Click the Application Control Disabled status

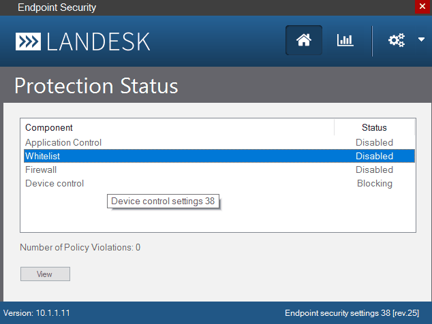coord(374,142)
